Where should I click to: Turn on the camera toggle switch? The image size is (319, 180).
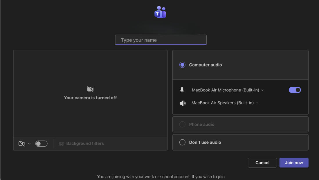coord(41,144)
